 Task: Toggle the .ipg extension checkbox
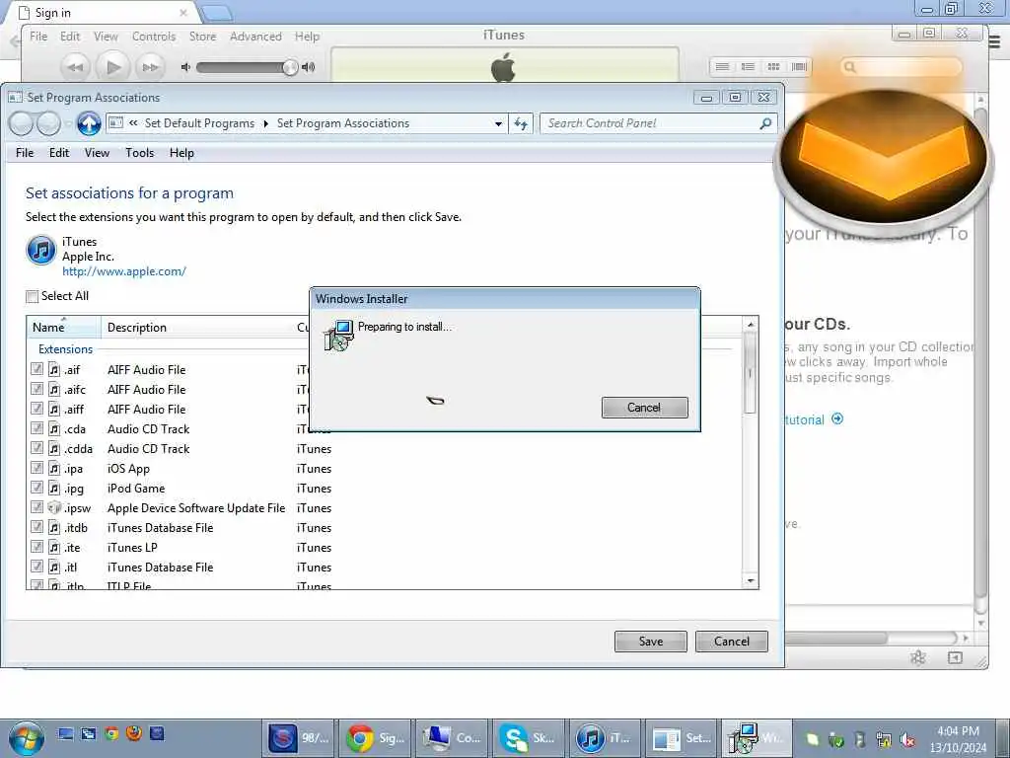point(36,488)
